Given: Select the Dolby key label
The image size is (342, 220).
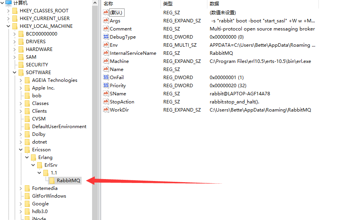Looking at the screenshot, I should click(x=39, y=134).
